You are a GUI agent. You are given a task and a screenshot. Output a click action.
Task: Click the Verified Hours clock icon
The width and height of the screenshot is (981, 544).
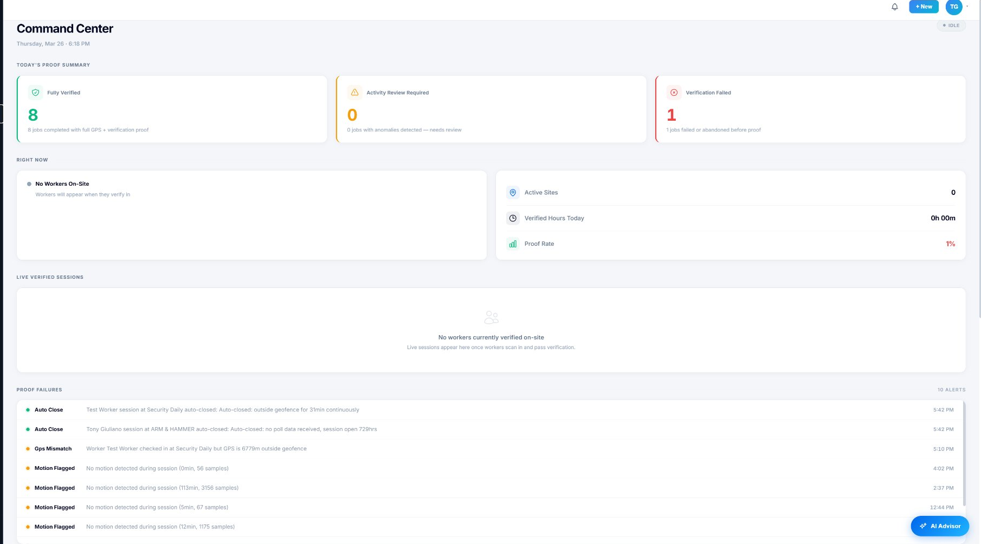[513, 218]
